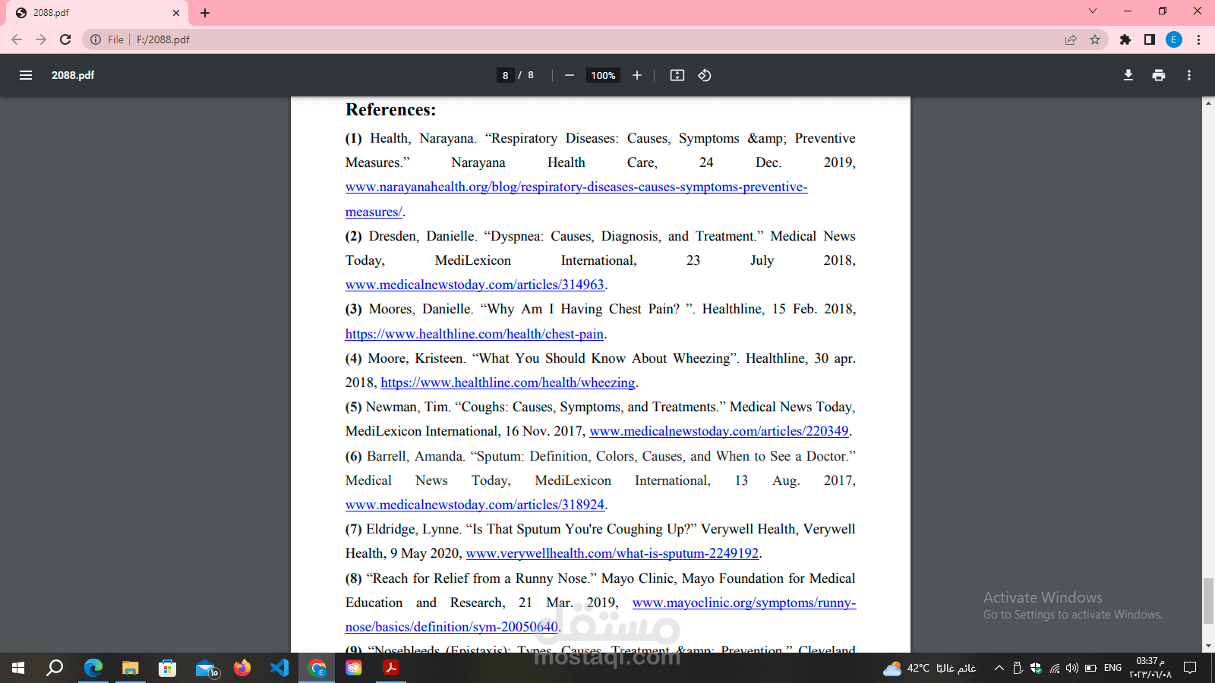Screen dimensions: 1215x683
Task: Go back to the previous page in browser
Action: (17, 39)
